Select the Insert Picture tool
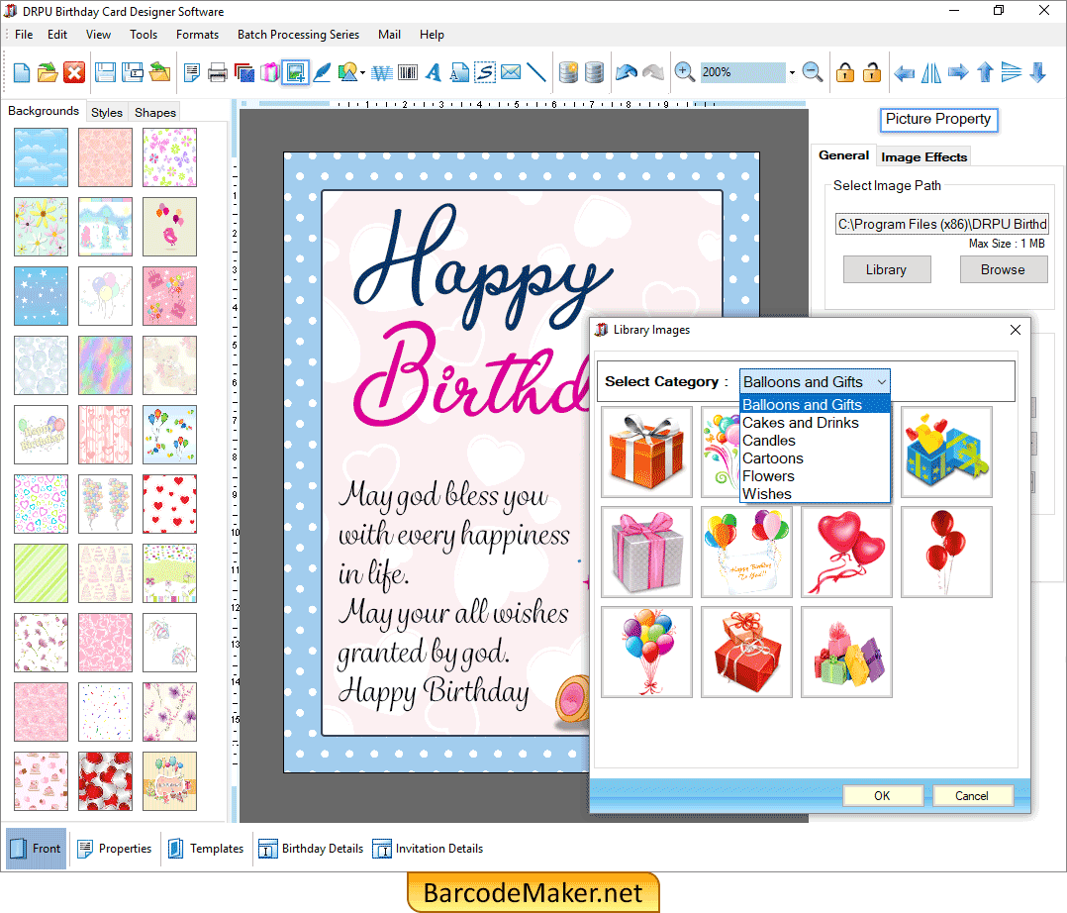 point(296,72)
